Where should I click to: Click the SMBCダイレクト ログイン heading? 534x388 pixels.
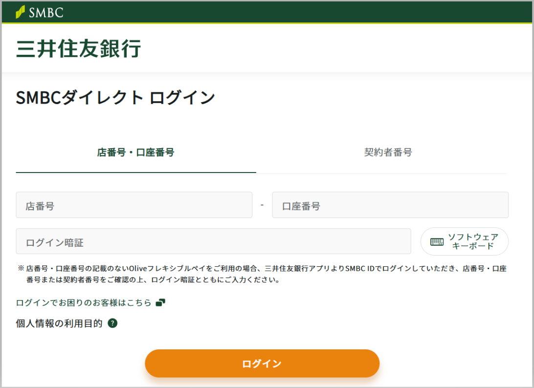click(x=115, y=98)
